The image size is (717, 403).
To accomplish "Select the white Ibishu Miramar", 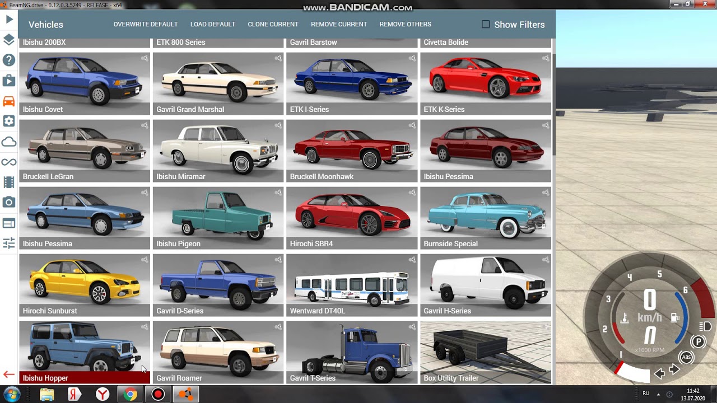I will coord(218,151).
